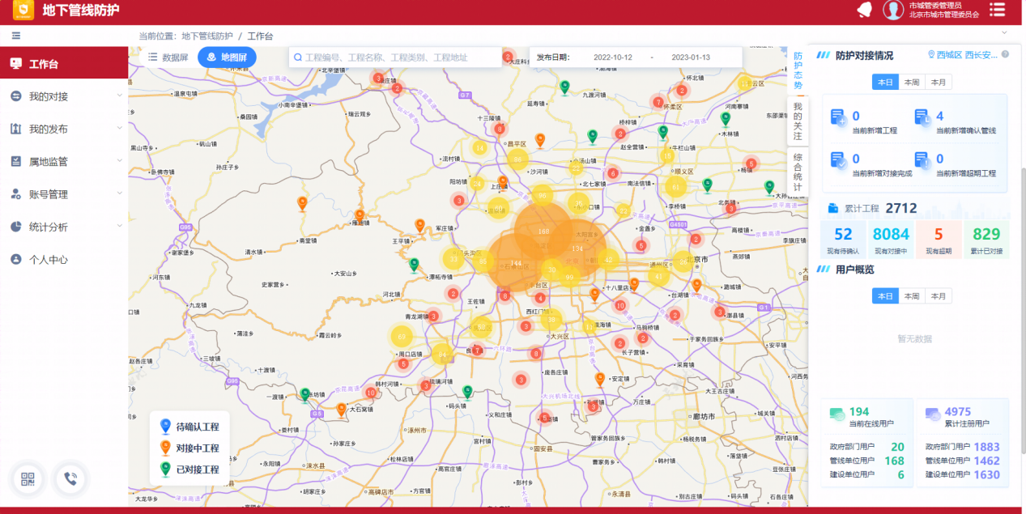1026x514 pixels.
Task: Click the notification bell icon
Action: 865,10
